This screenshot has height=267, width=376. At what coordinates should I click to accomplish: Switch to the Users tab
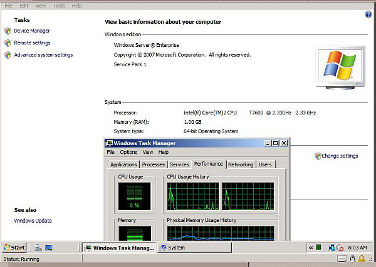pyautogui.click(x=265, y=164)
